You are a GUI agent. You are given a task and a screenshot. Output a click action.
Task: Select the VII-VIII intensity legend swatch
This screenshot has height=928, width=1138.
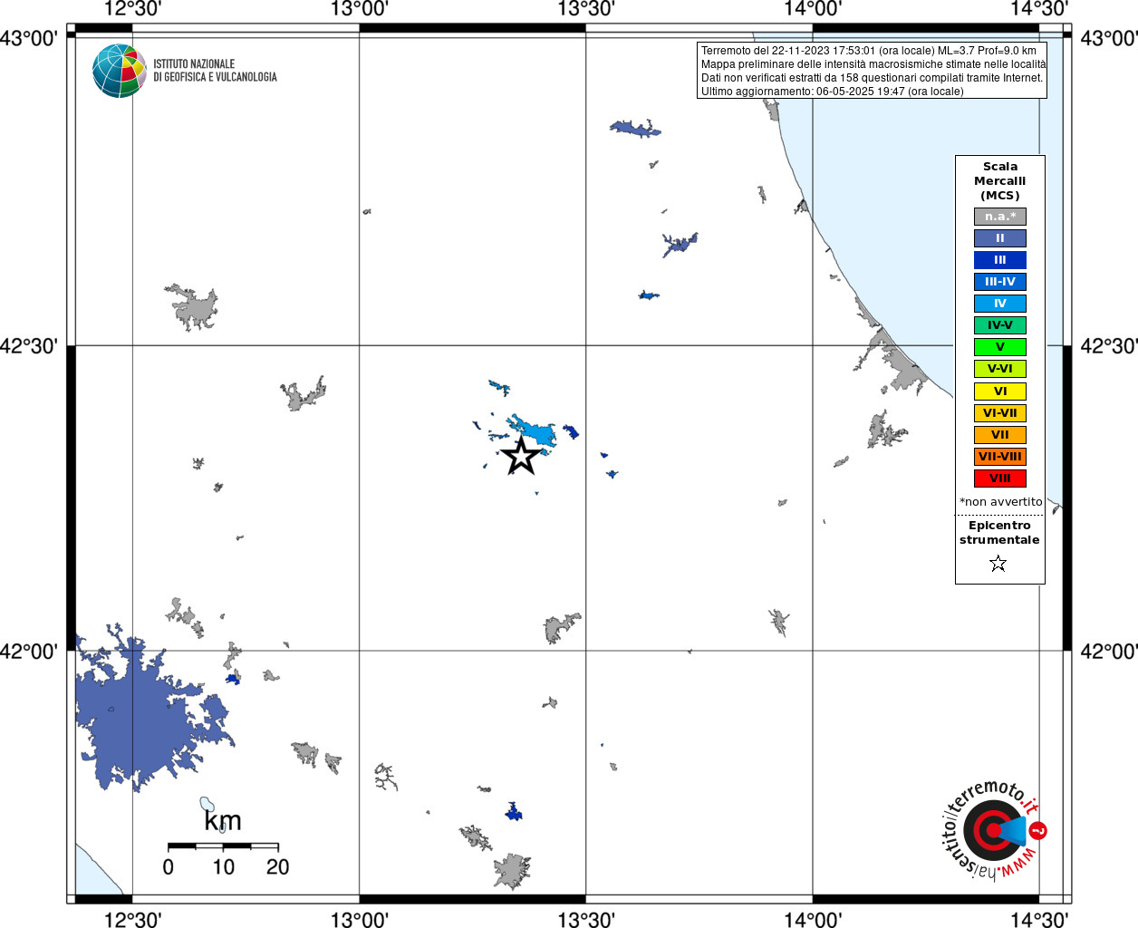point(1000,457)
